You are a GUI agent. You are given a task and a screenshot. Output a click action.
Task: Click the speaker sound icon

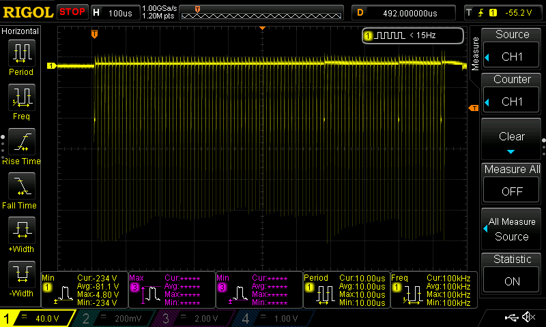(x=528, y=317)
